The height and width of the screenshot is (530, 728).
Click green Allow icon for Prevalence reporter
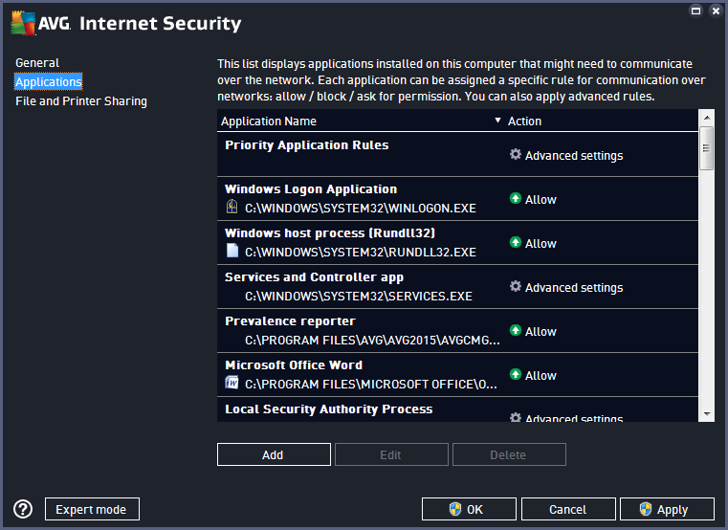click(516, 331)
